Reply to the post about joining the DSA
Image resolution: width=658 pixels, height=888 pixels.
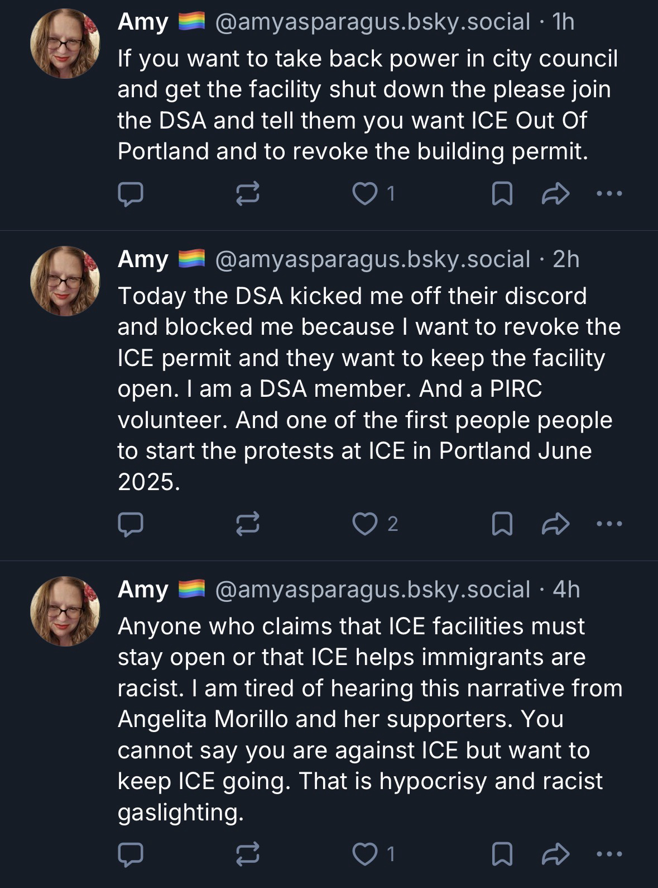click(131, 194)
